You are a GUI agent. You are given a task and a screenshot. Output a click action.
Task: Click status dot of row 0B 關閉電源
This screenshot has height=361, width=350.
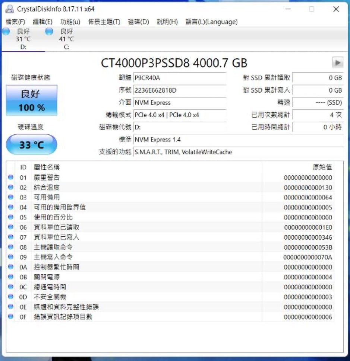pos(10,277)
